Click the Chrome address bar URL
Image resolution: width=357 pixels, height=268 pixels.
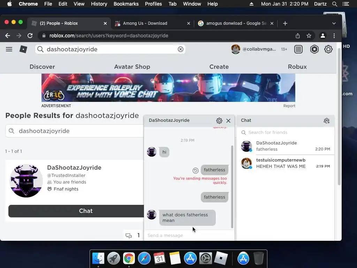pyautogui.click(x=109, y=36)
